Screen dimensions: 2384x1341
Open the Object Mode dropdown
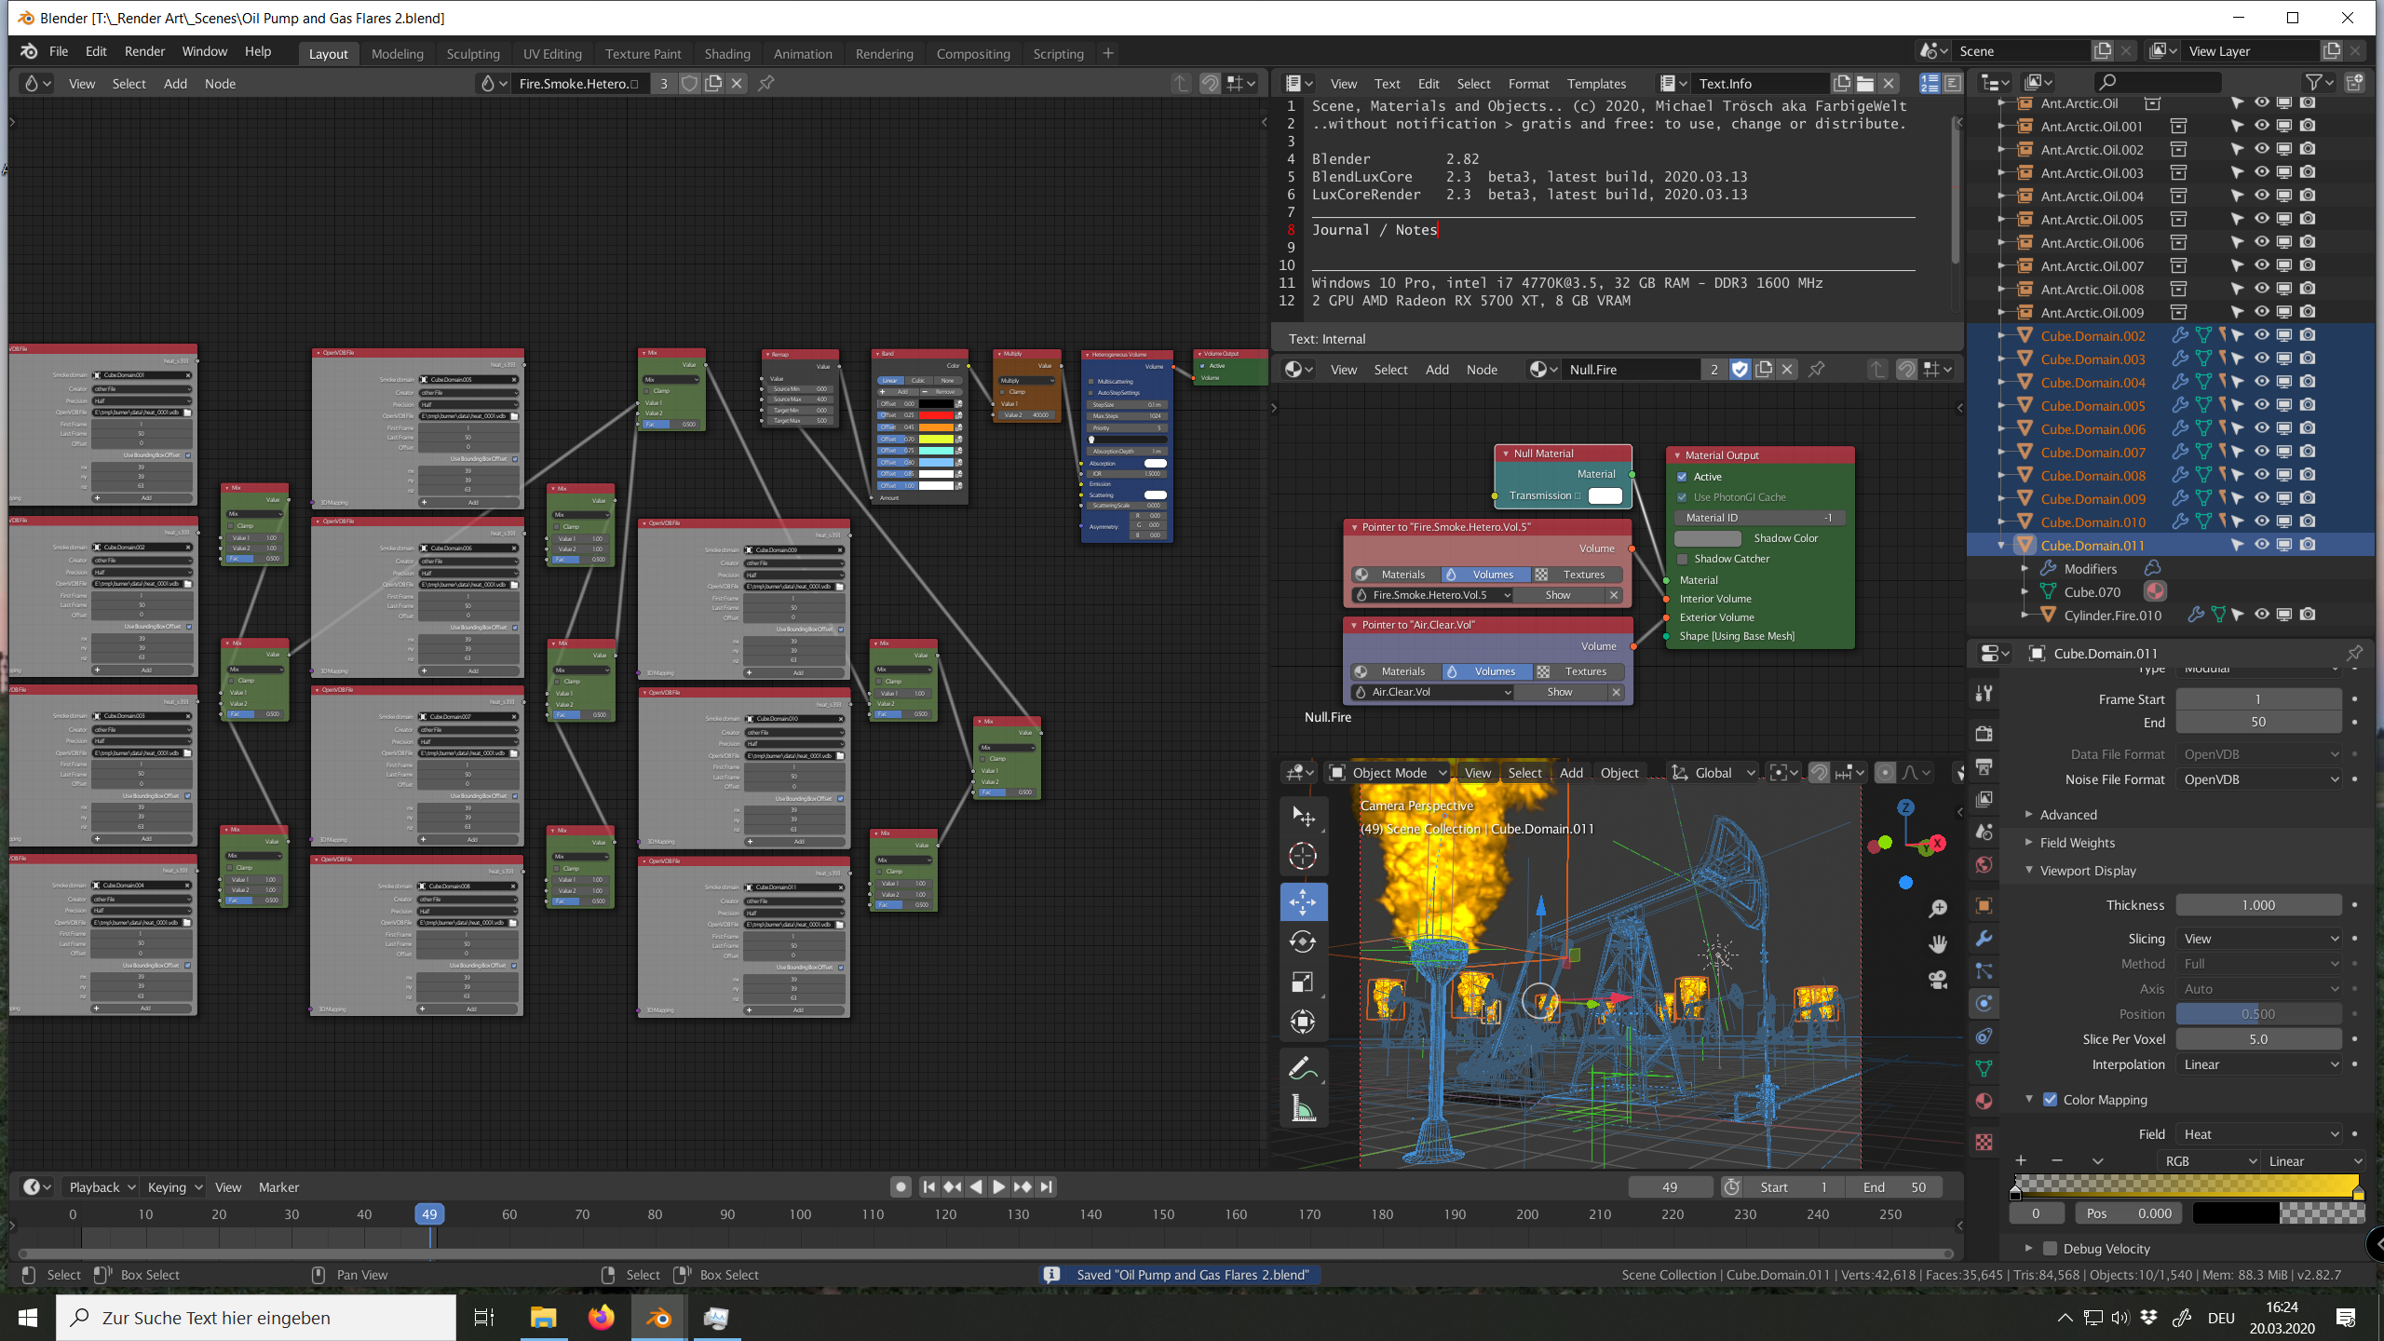[1389, 772]
